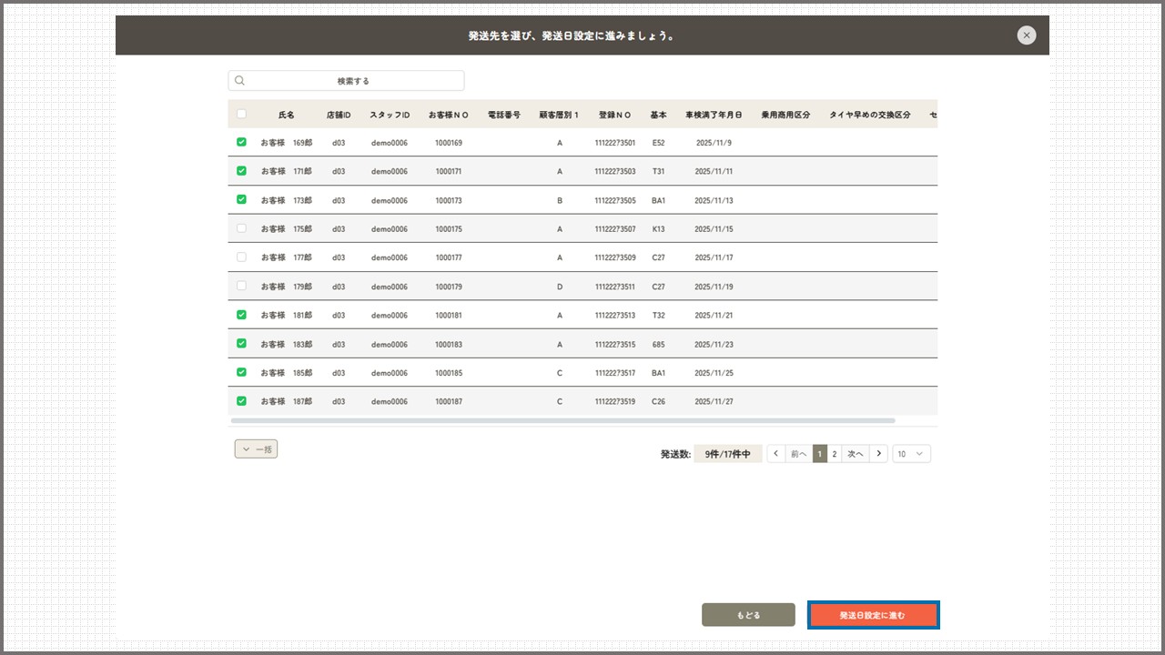The image size is (1165, 655).
Task: Uncheck the row for お客様 181郎
Action: click(241, 315)
